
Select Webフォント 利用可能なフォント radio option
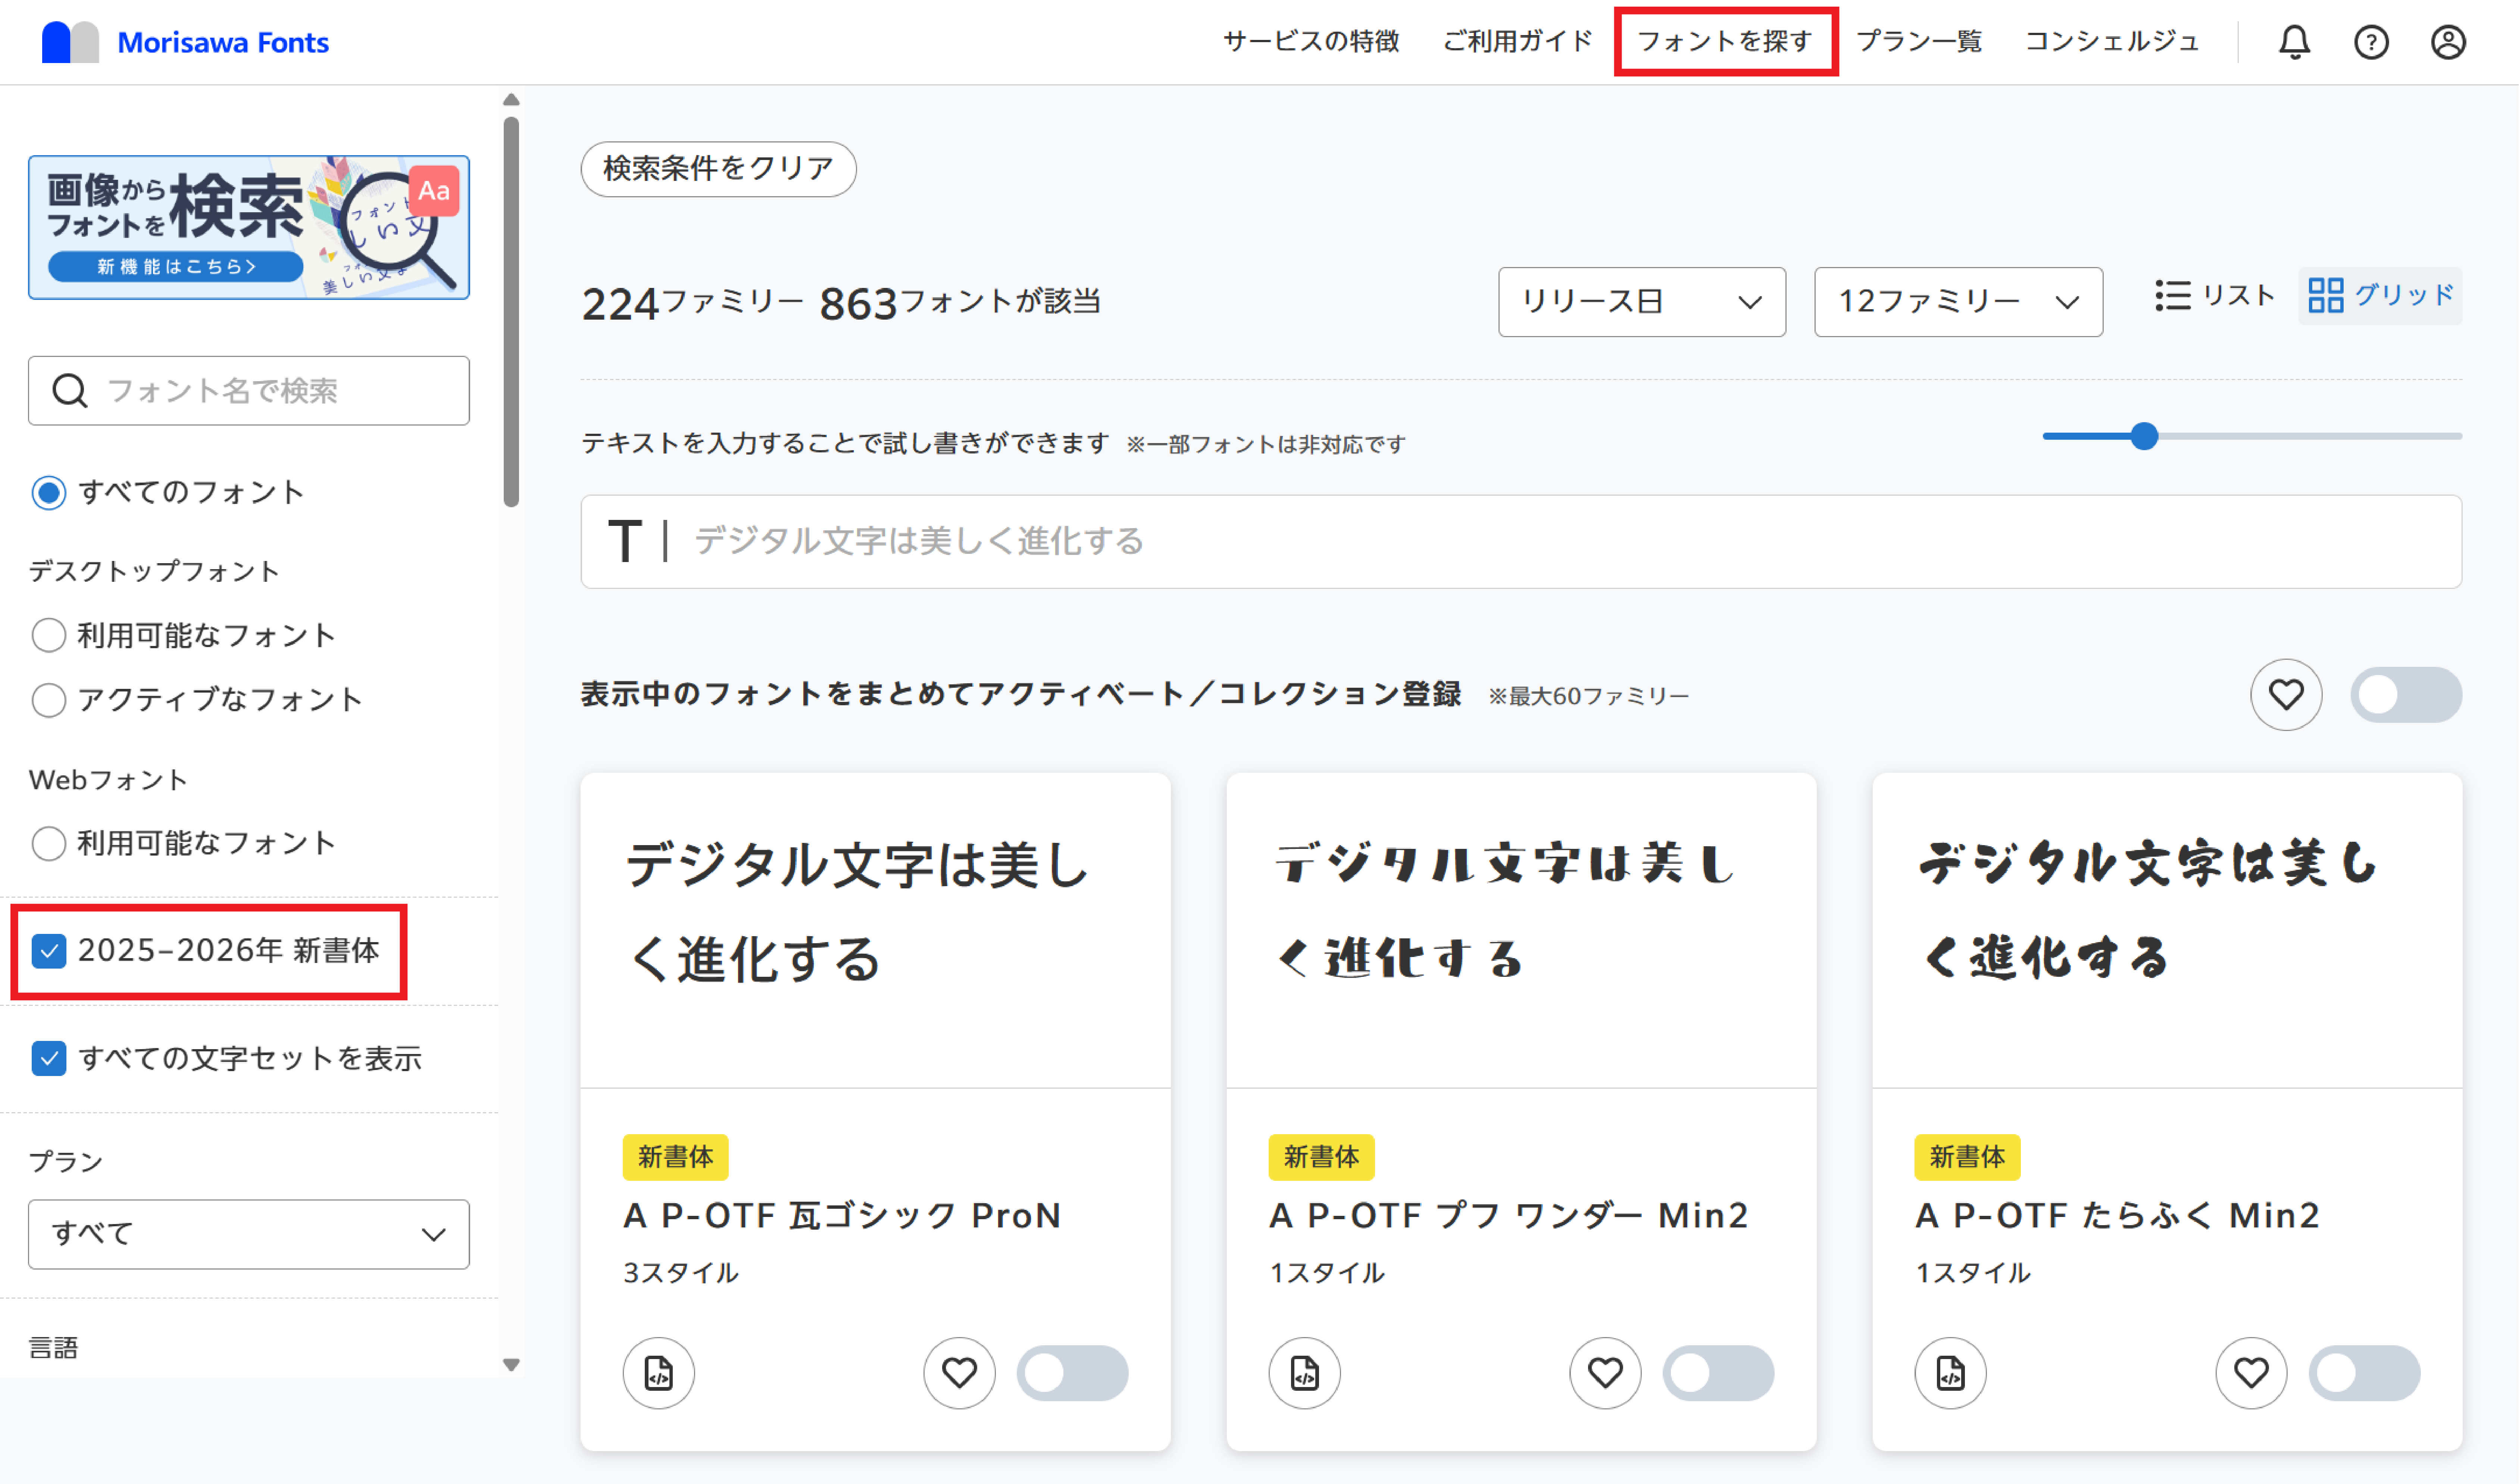[49, 844]
